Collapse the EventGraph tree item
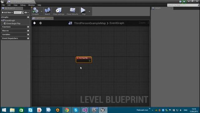 (2, 20)
